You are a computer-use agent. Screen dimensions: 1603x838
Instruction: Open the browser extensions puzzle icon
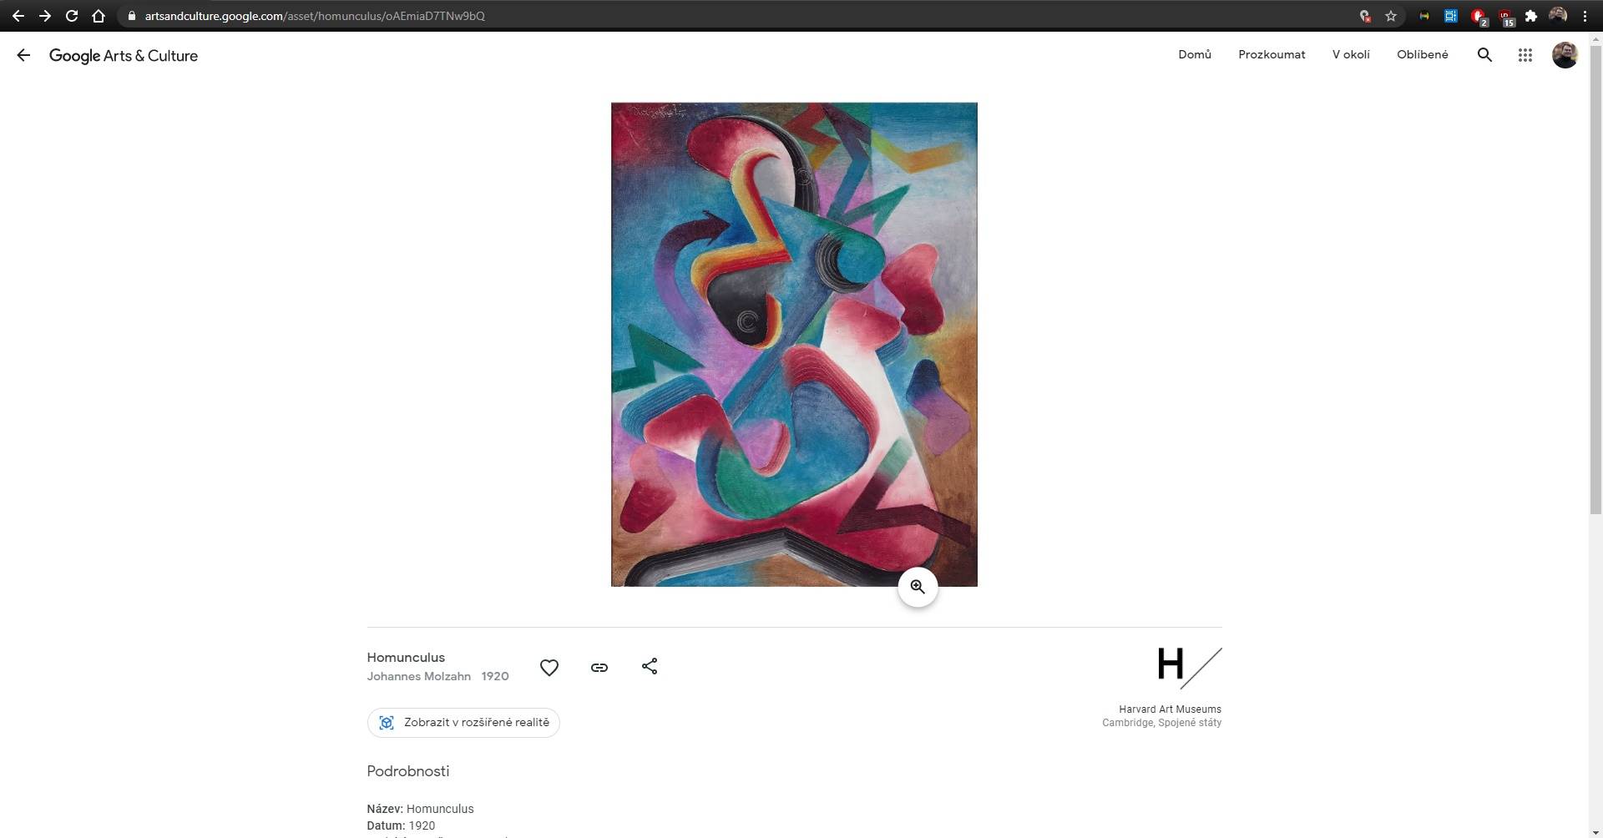tap(1531, 16)
